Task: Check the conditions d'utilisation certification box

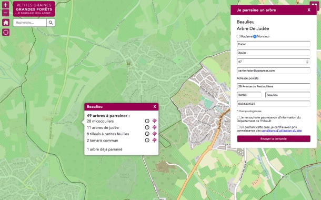Action: (238, 127)
